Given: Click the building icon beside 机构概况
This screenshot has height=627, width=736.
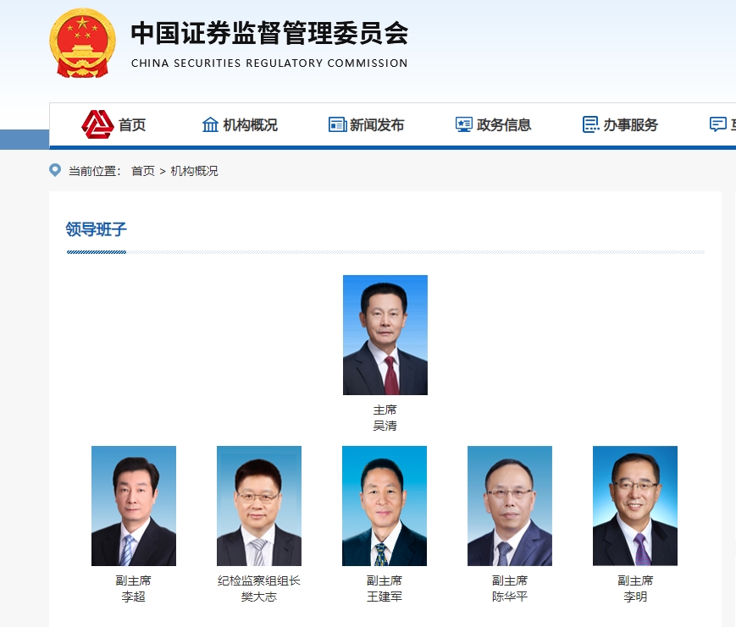Looking at the screenshot, I should tap(210, 124).
